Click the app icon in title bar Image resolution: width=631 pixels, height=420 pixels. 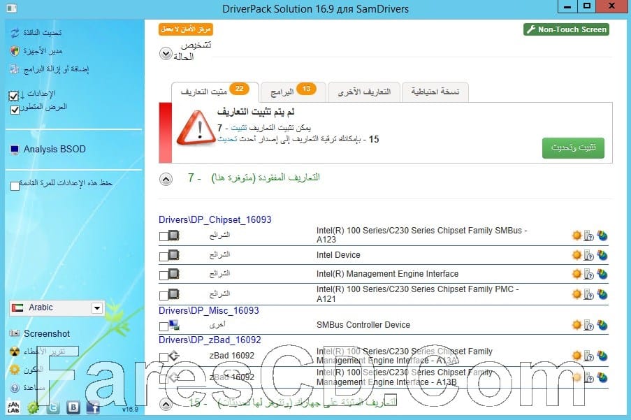(x=12, y=8)
